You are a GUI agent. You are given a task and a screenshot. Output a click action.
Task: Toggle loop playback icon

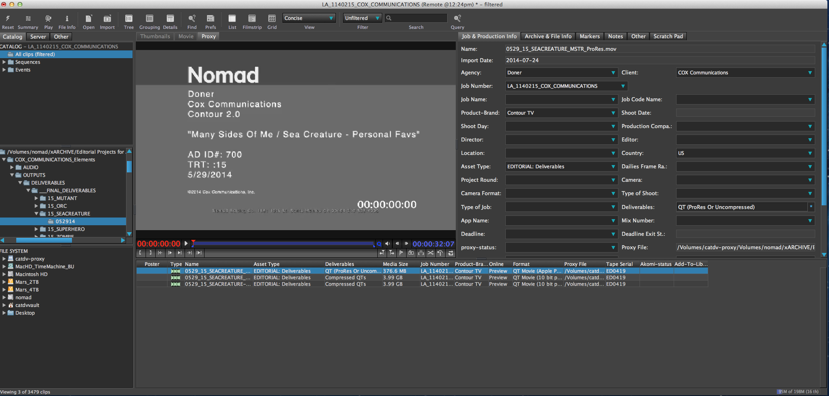[x=450, y=253]
